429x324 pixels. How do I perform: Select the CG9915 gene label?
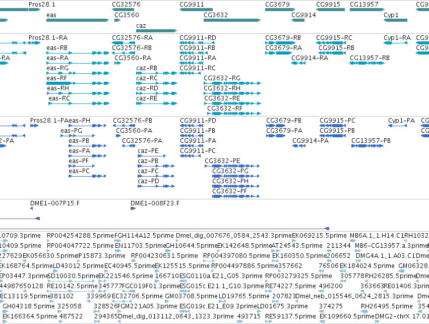[x=328, y=5]
